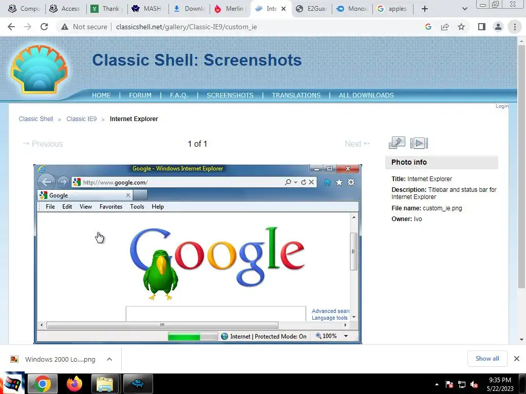Viewport: 526px width, 394px height.
Task: Open the TRANSLATIONS navigation link
Action: [296, 95]
